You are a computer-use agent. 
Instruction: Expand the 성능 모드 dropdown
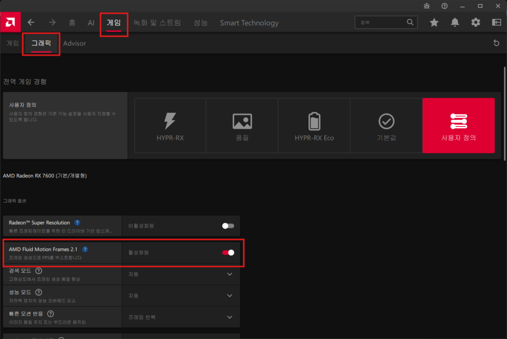230,296
